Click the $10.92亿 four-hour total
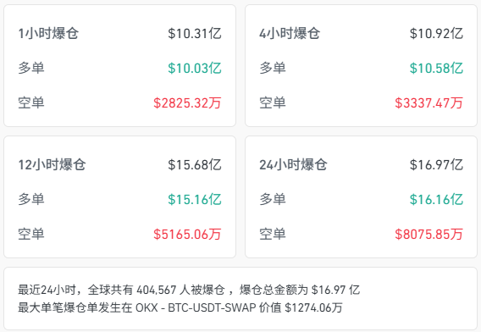 click(436, 33)
